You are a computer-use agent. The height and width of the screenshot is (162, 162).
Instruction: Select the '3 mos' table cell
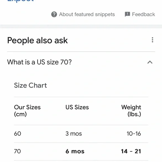click(73, 134)
